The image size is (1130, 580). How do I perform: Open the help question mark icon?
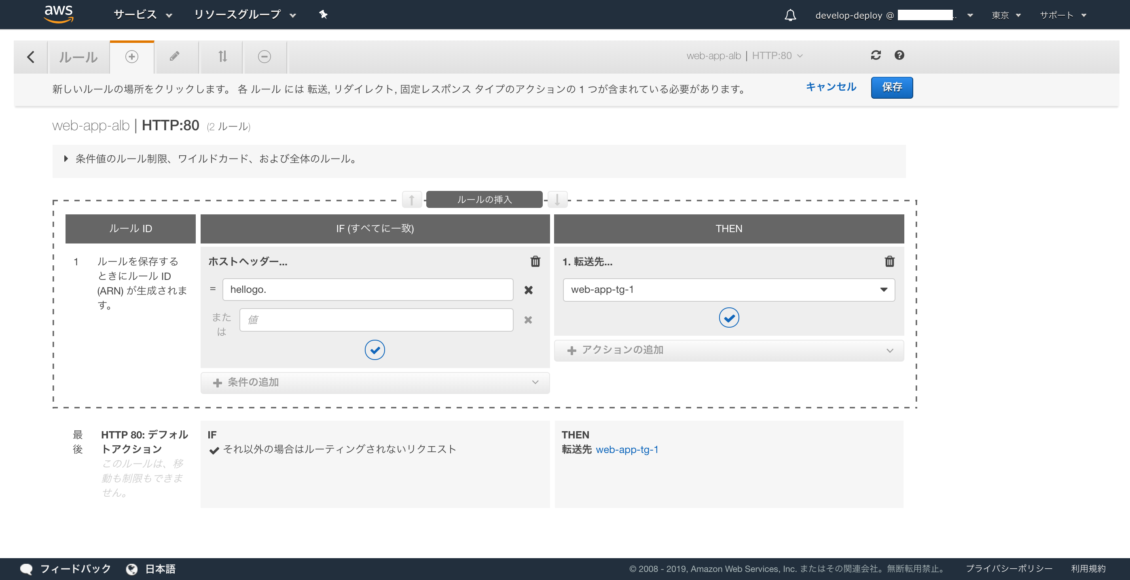click(899, 55)
